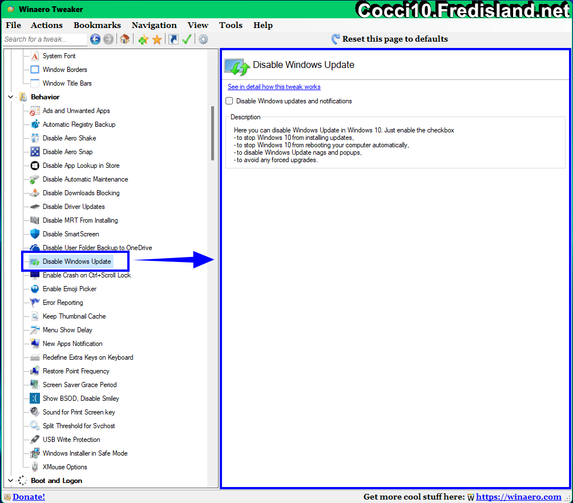Select Windows Installer in Safe Mode
The height and width of the screenshot is (503, 573).
(85, 453)
